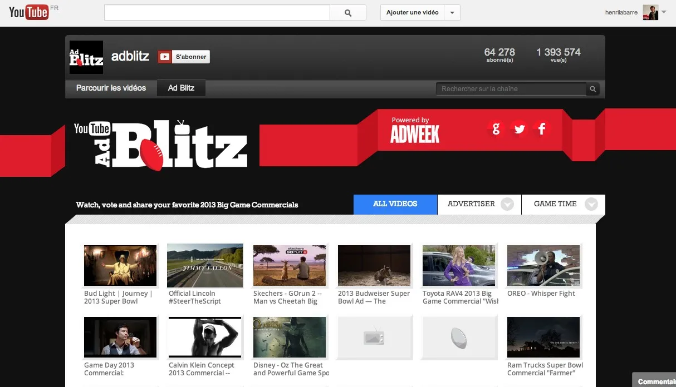The image size is (676, 387).
Task: Click the football placeholder video thumbnail
Action: point(459,338)
